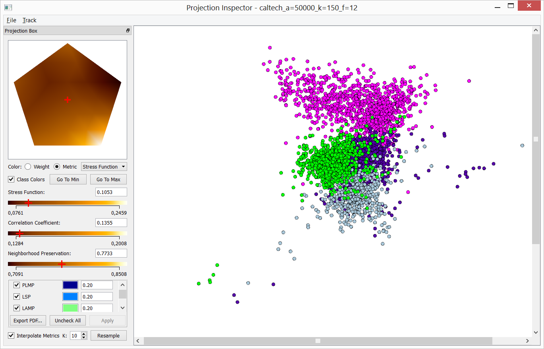Screen dimensions: 544x349
Task: Disable the Interpolate Metrics checkbox
Action: (x=12, y=335)
